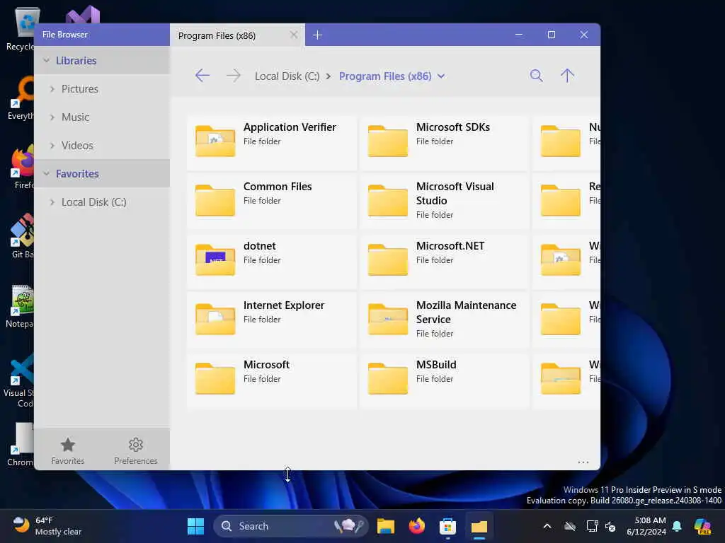Go forward with the right arrow

click(x=234, y=76)
